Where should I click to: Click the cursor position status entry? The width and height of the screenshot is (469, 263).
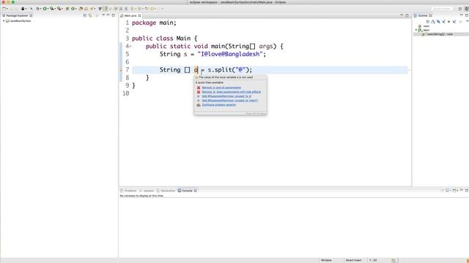[373, 260]
